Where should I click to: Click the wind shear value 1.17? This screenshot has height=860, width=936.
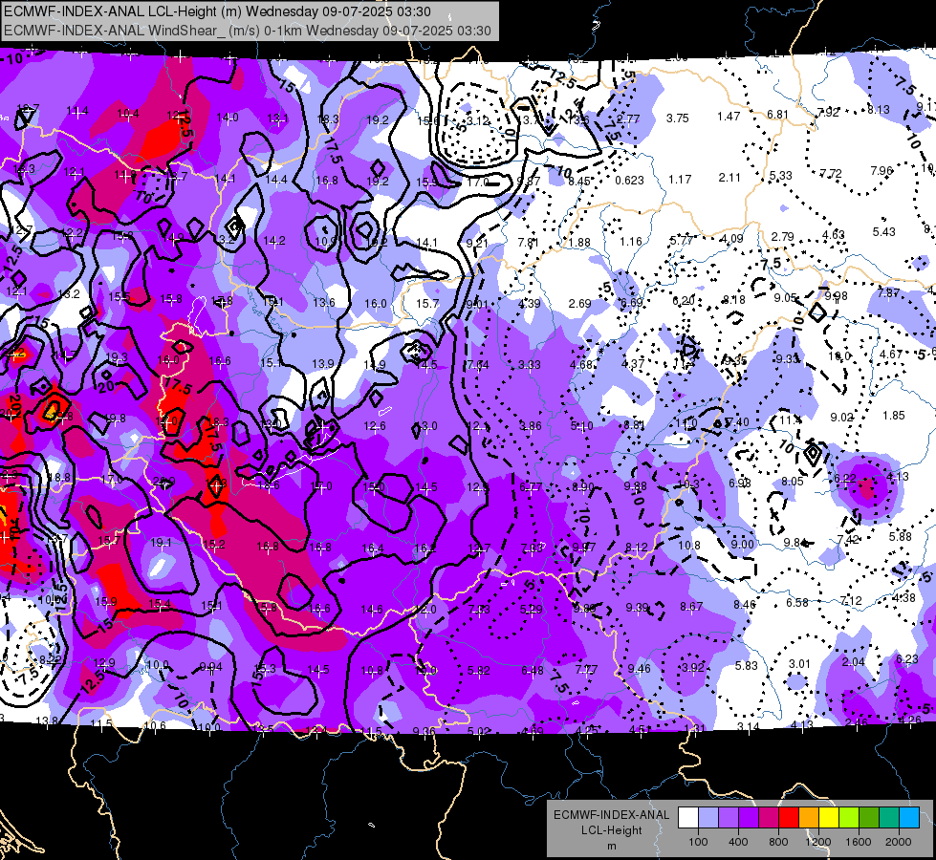click(x=680, y=179)
